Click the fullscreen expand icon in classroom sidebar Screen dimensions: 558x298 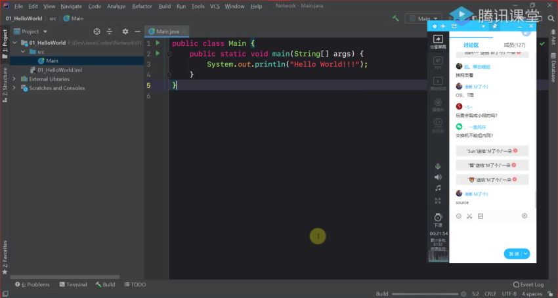click(438, 201)
